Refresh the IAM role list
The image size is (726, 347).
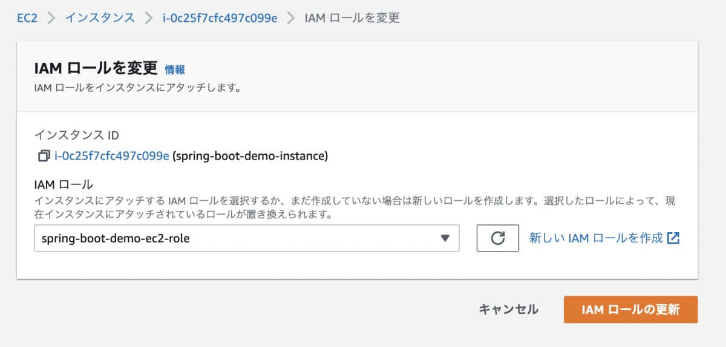click(498, 238)
